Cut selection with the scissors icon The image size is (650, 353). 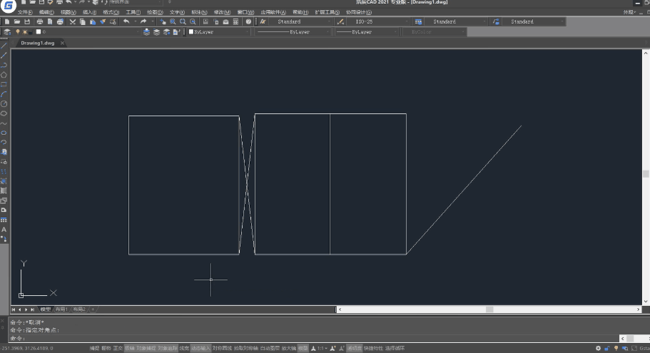(x=73, y=21)
